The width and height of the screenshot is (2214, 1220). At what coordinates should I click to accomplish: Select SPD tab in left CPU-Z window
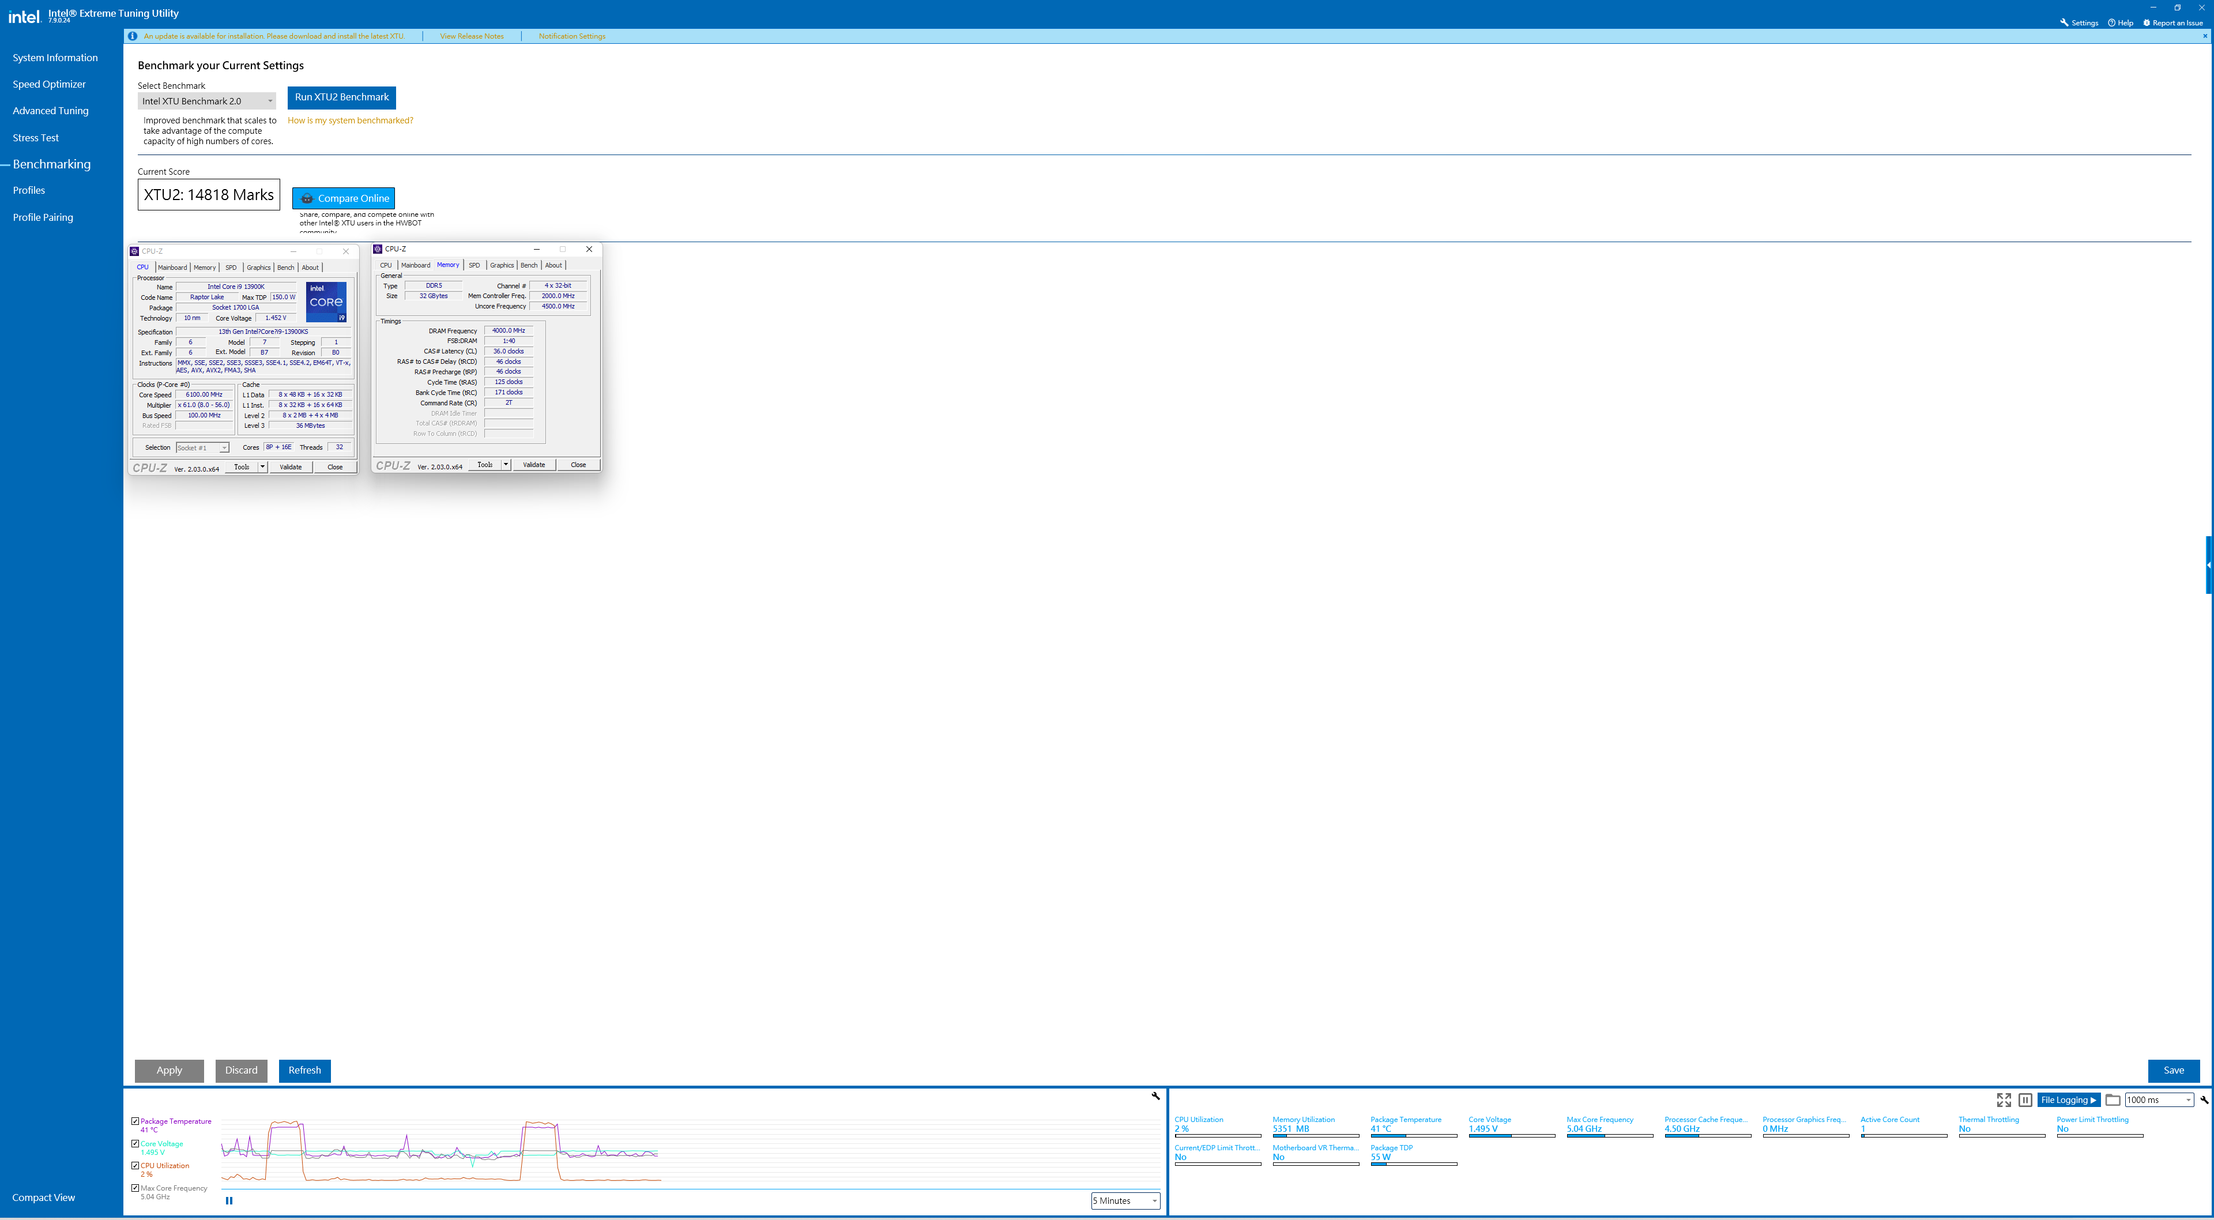point(231,268)
